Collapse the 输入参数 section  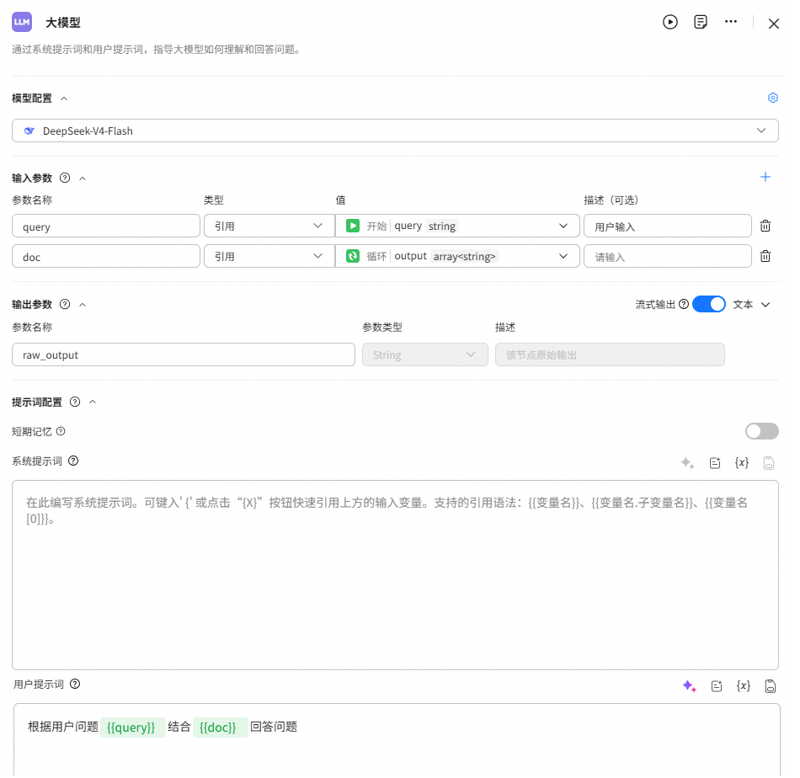click(x=83, y=178)
